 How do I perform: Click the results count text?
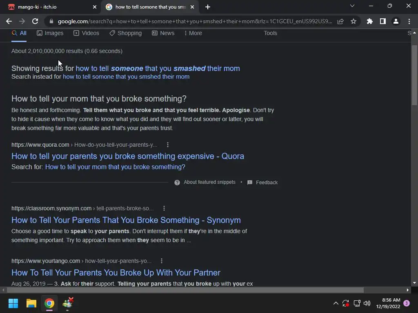[x=67, y=51]
